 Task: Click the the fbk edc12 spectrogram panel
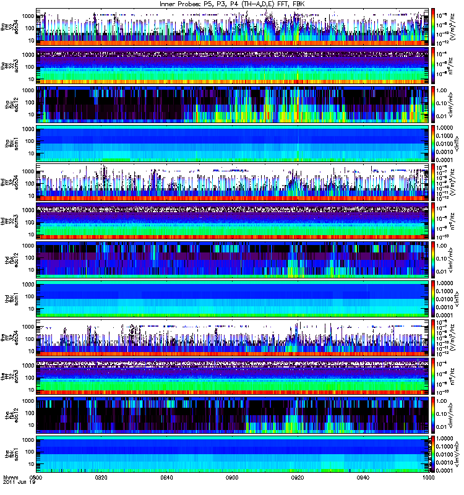click(233, 415)
